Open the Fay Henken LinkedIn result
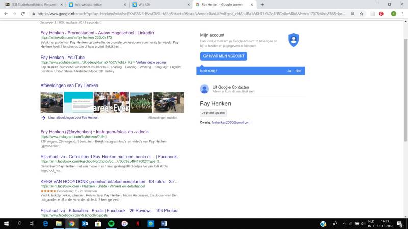The image size is (408, 229). click(x=97, y=33)
